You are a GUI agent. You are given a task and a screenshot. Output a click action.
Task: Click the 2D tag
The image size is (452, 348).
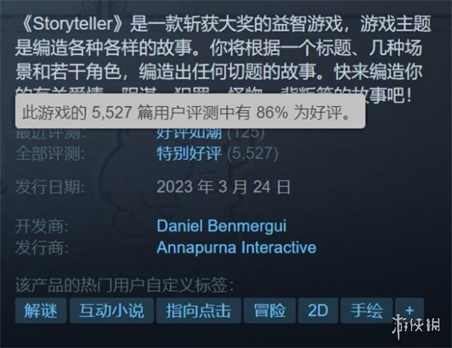click(x=318, y=311)
